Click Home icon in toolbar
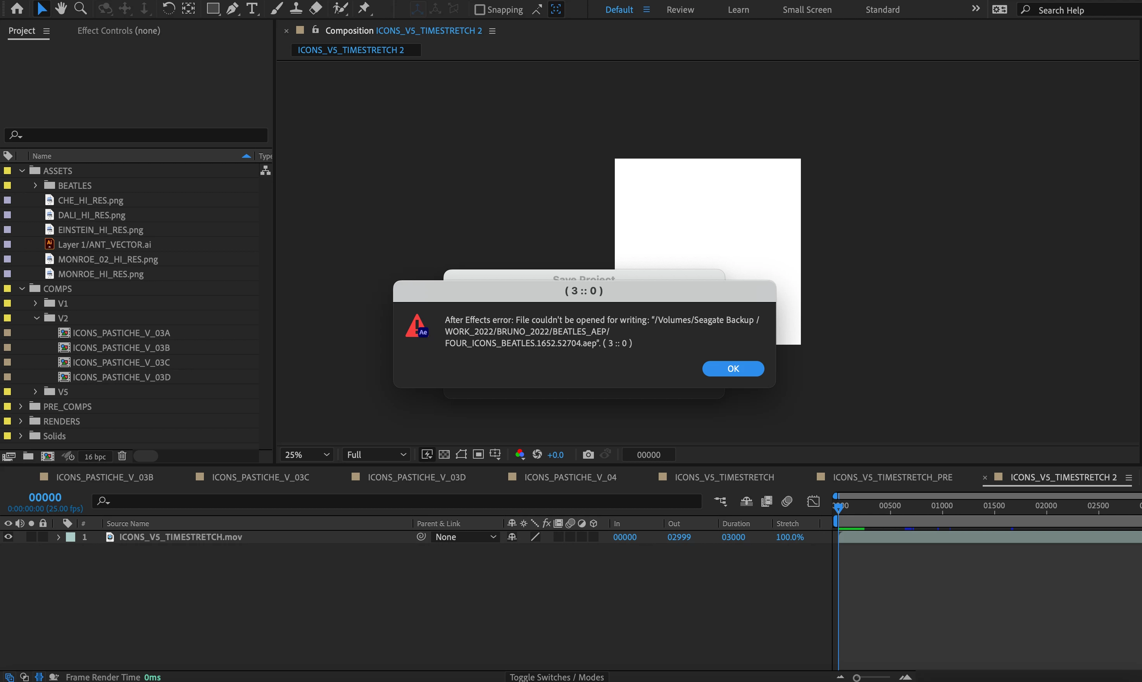Viewport: 1142px width, 682px height. [x=17, y=8]
